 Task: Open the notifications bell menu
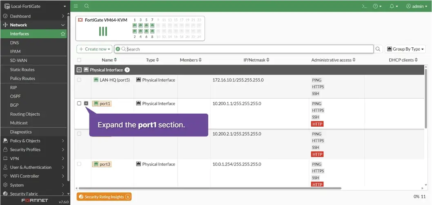click(x=394, y=7)
